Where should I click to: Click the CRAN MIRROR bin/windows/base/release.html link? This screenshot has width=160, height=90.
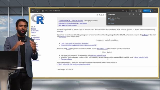click(73, 64)
